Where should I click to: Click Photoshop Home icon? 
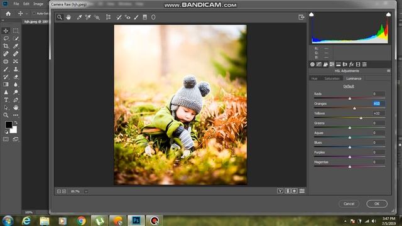pos(8,14)
